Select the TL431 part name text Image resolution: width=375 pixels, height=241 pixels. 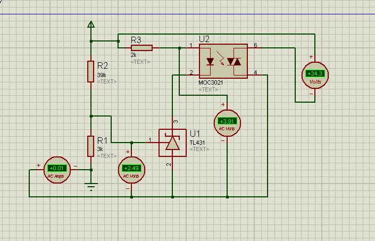point(196,143)
